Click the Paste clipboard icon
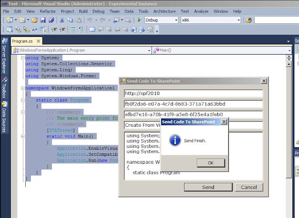Viewport: 299px width, 218px height. click(78, 20)
